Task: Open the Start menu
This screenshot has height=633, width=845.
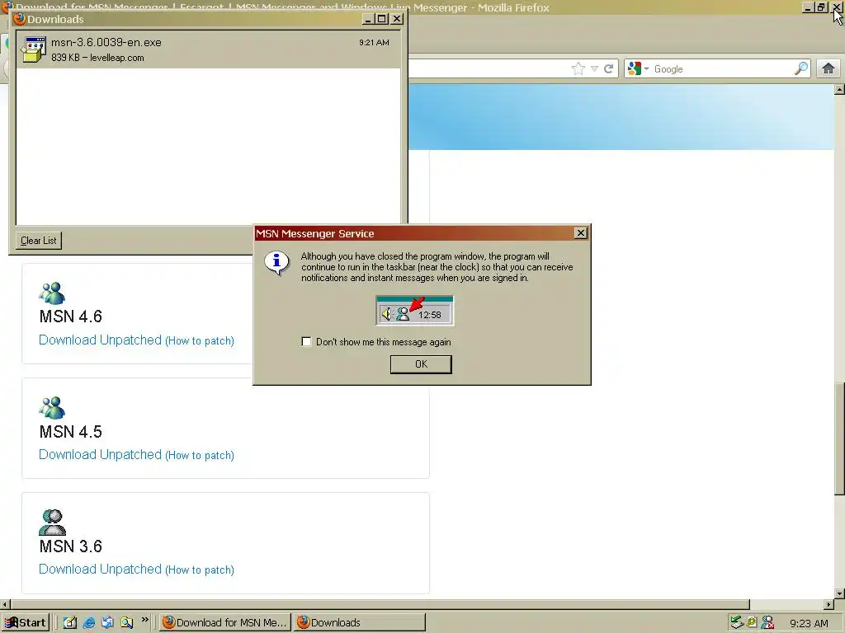Action: point(26,623)
